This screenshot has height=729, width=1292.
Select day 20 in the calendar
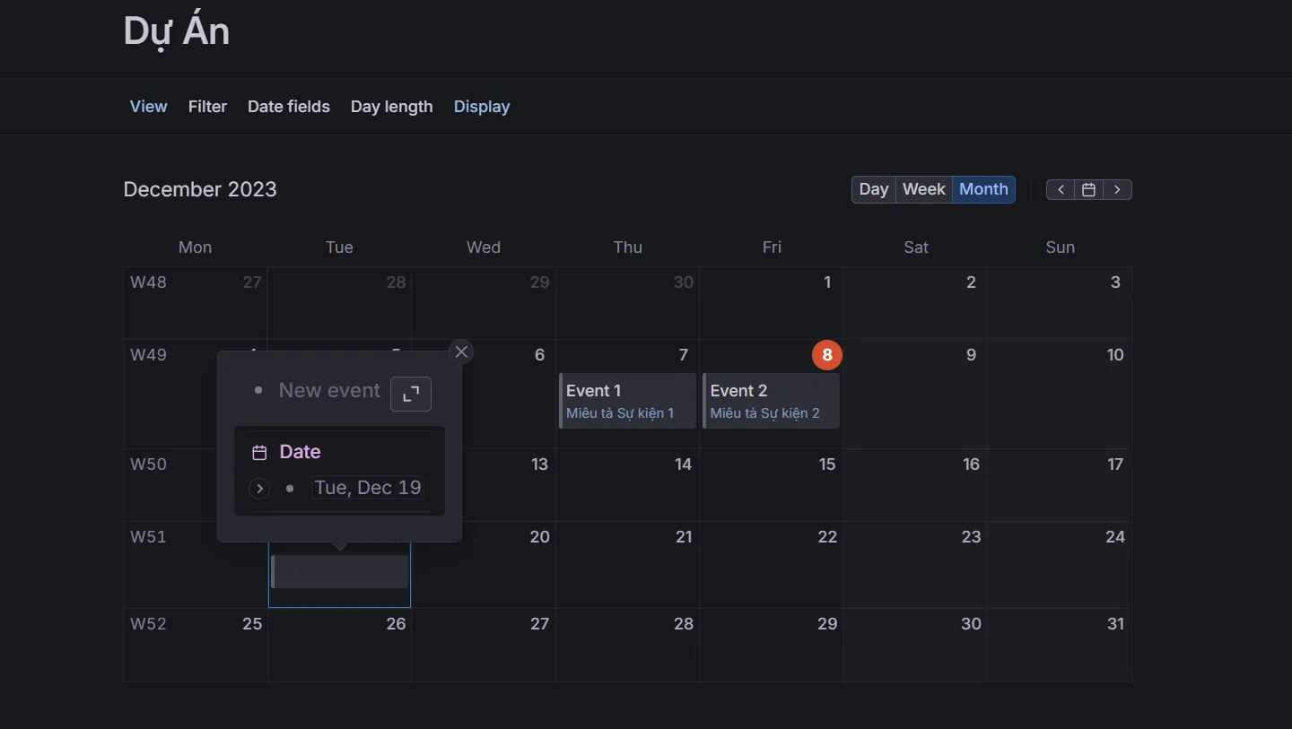coord(539,537)
